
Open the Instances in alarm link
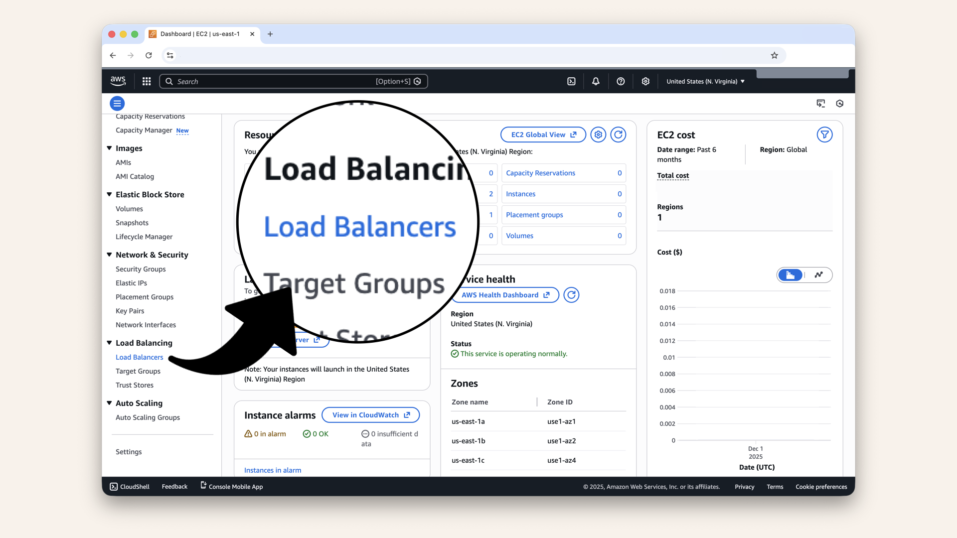pyautogui.click(x=272, y=470)
